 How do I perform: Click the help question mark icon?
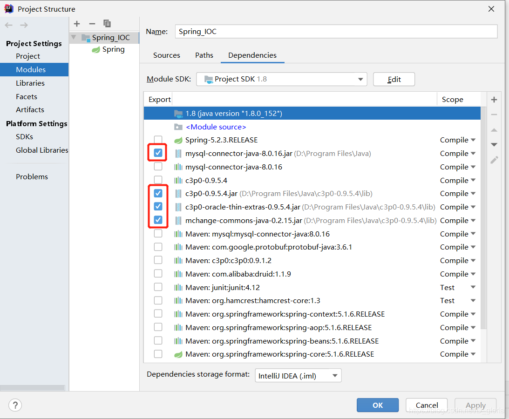15,405
